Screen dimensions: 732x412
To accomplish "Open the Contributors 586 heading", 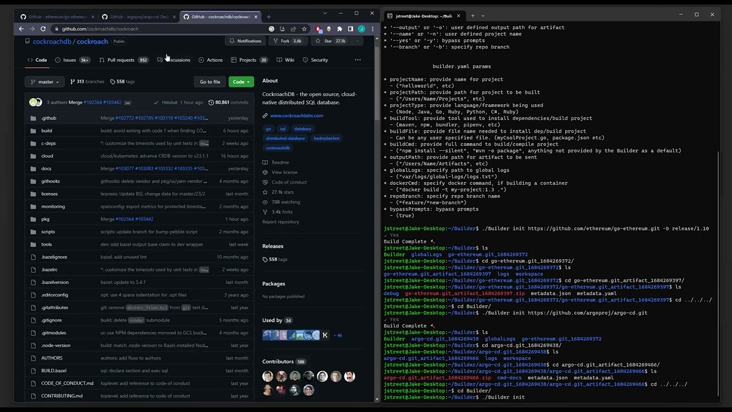I will tap(284, 362).
